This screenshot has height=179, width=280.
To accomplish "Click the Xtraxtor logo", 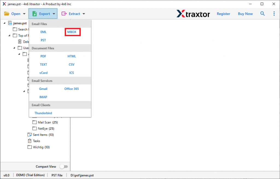I will (193, 14).
